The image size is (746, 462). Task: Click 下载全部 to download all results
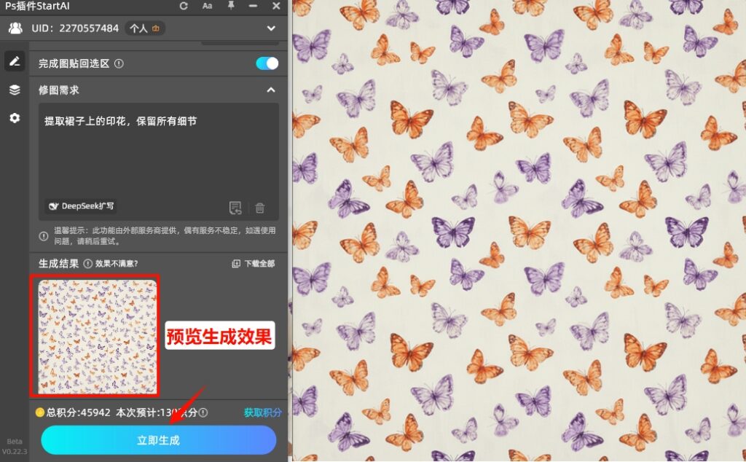tap(256, 264)
